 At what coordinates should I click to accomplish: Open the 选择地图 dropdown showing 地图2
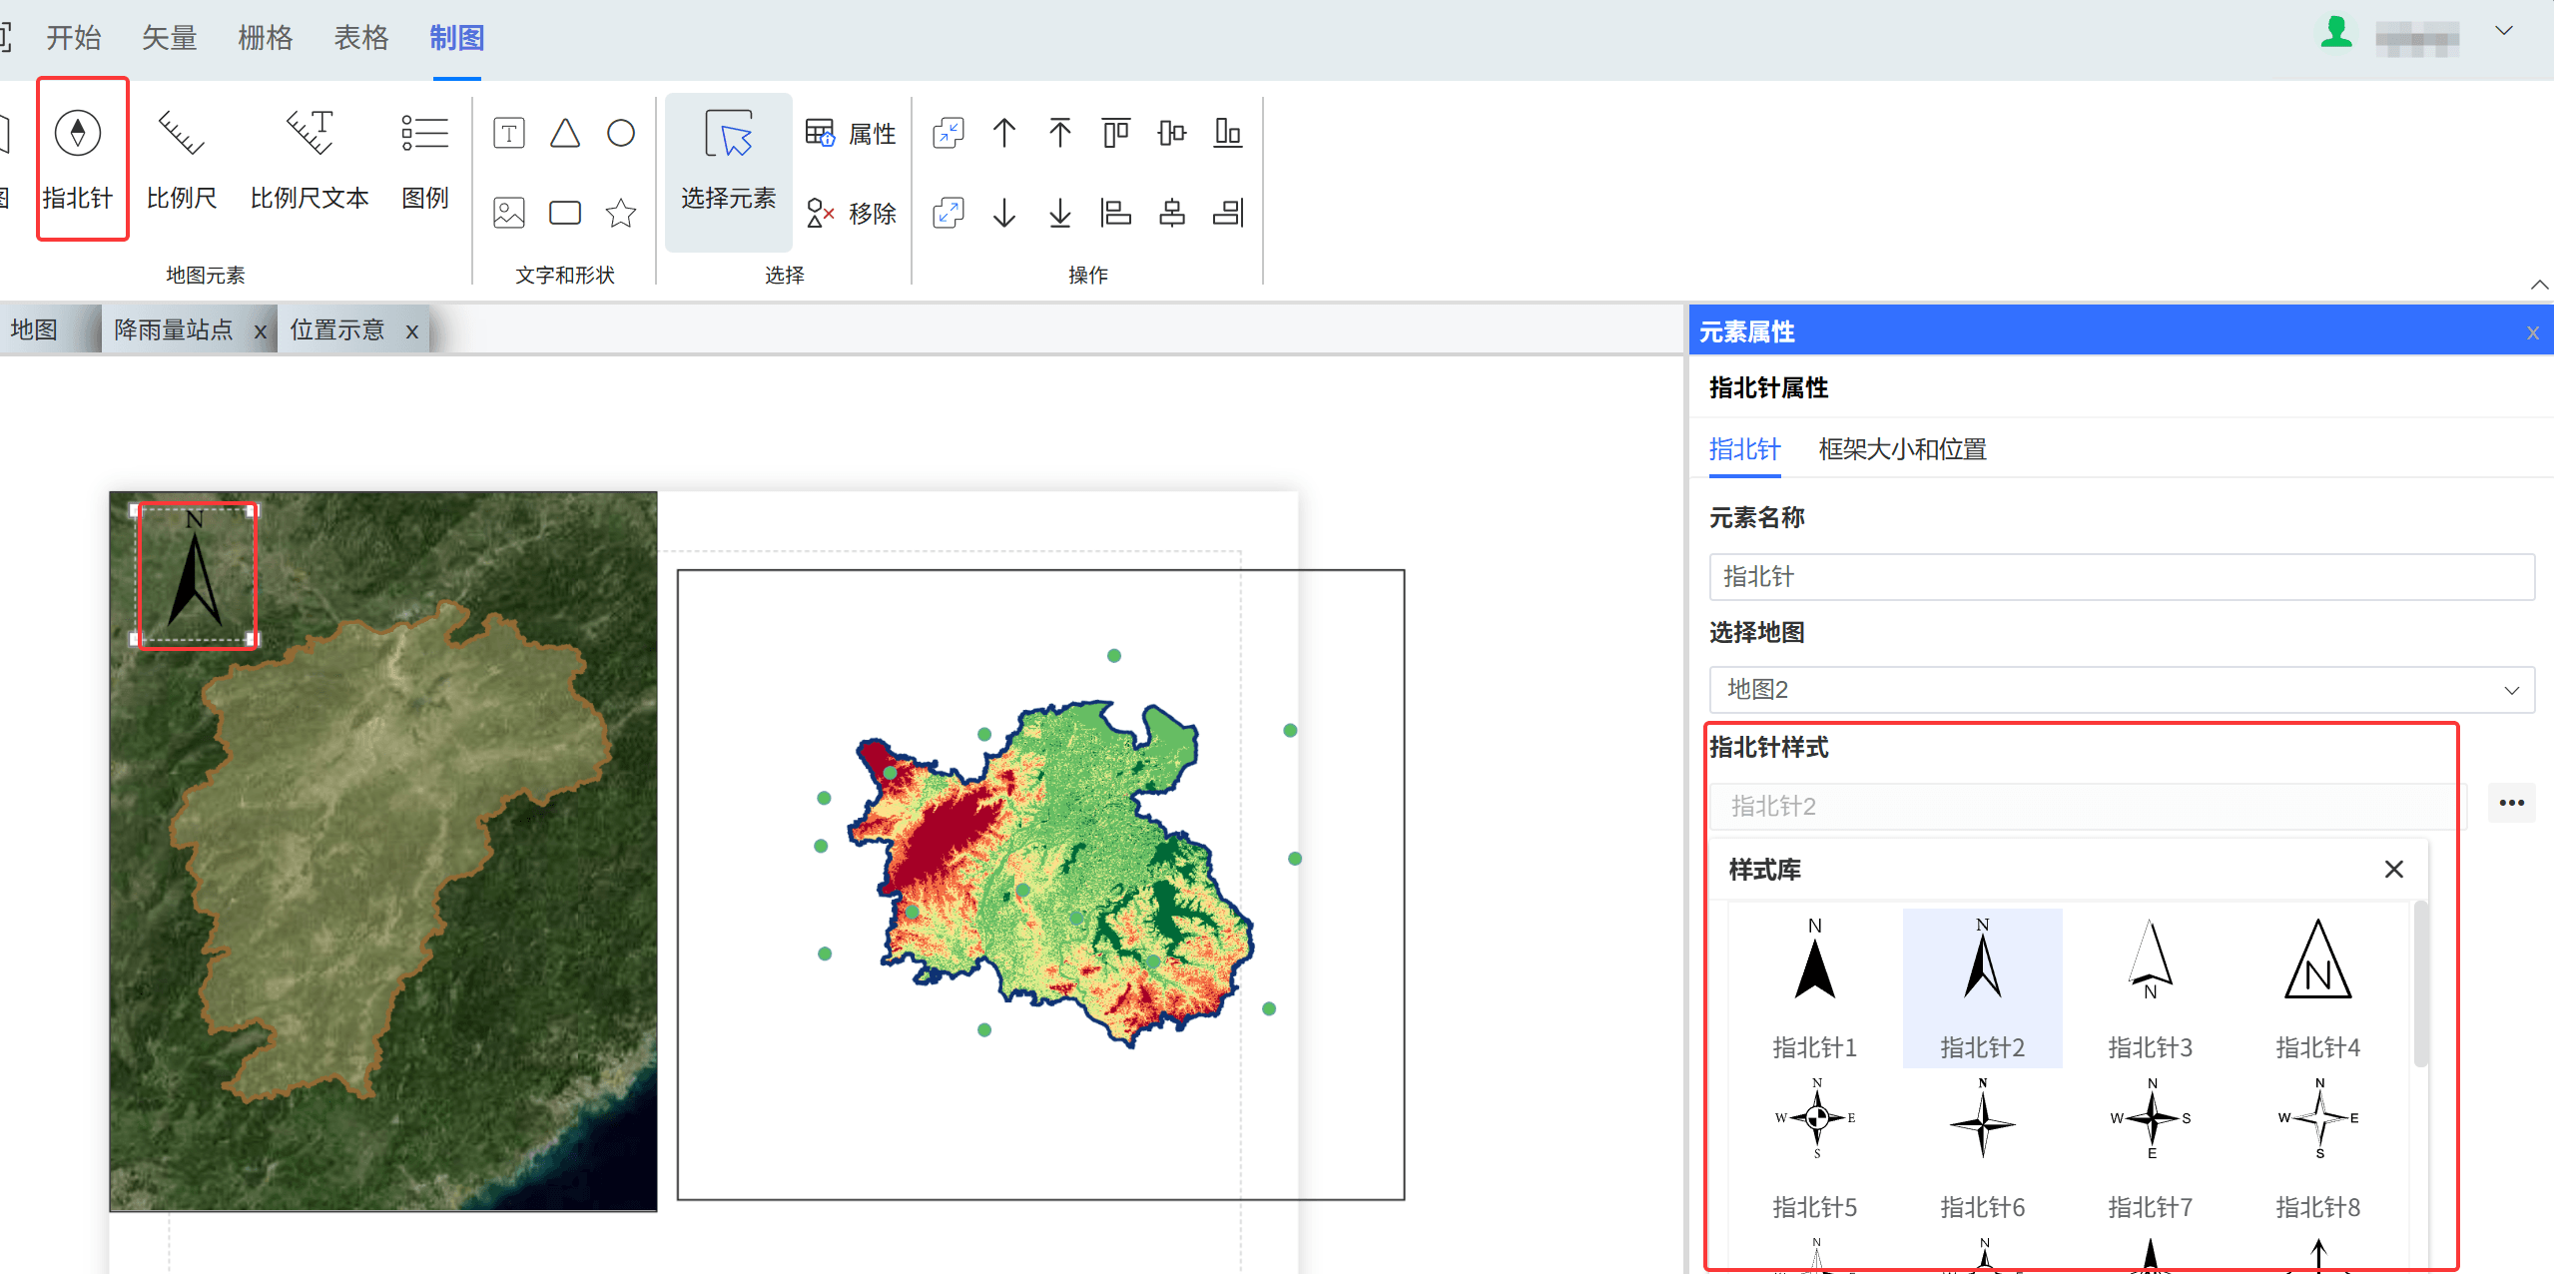[2121, 690]
